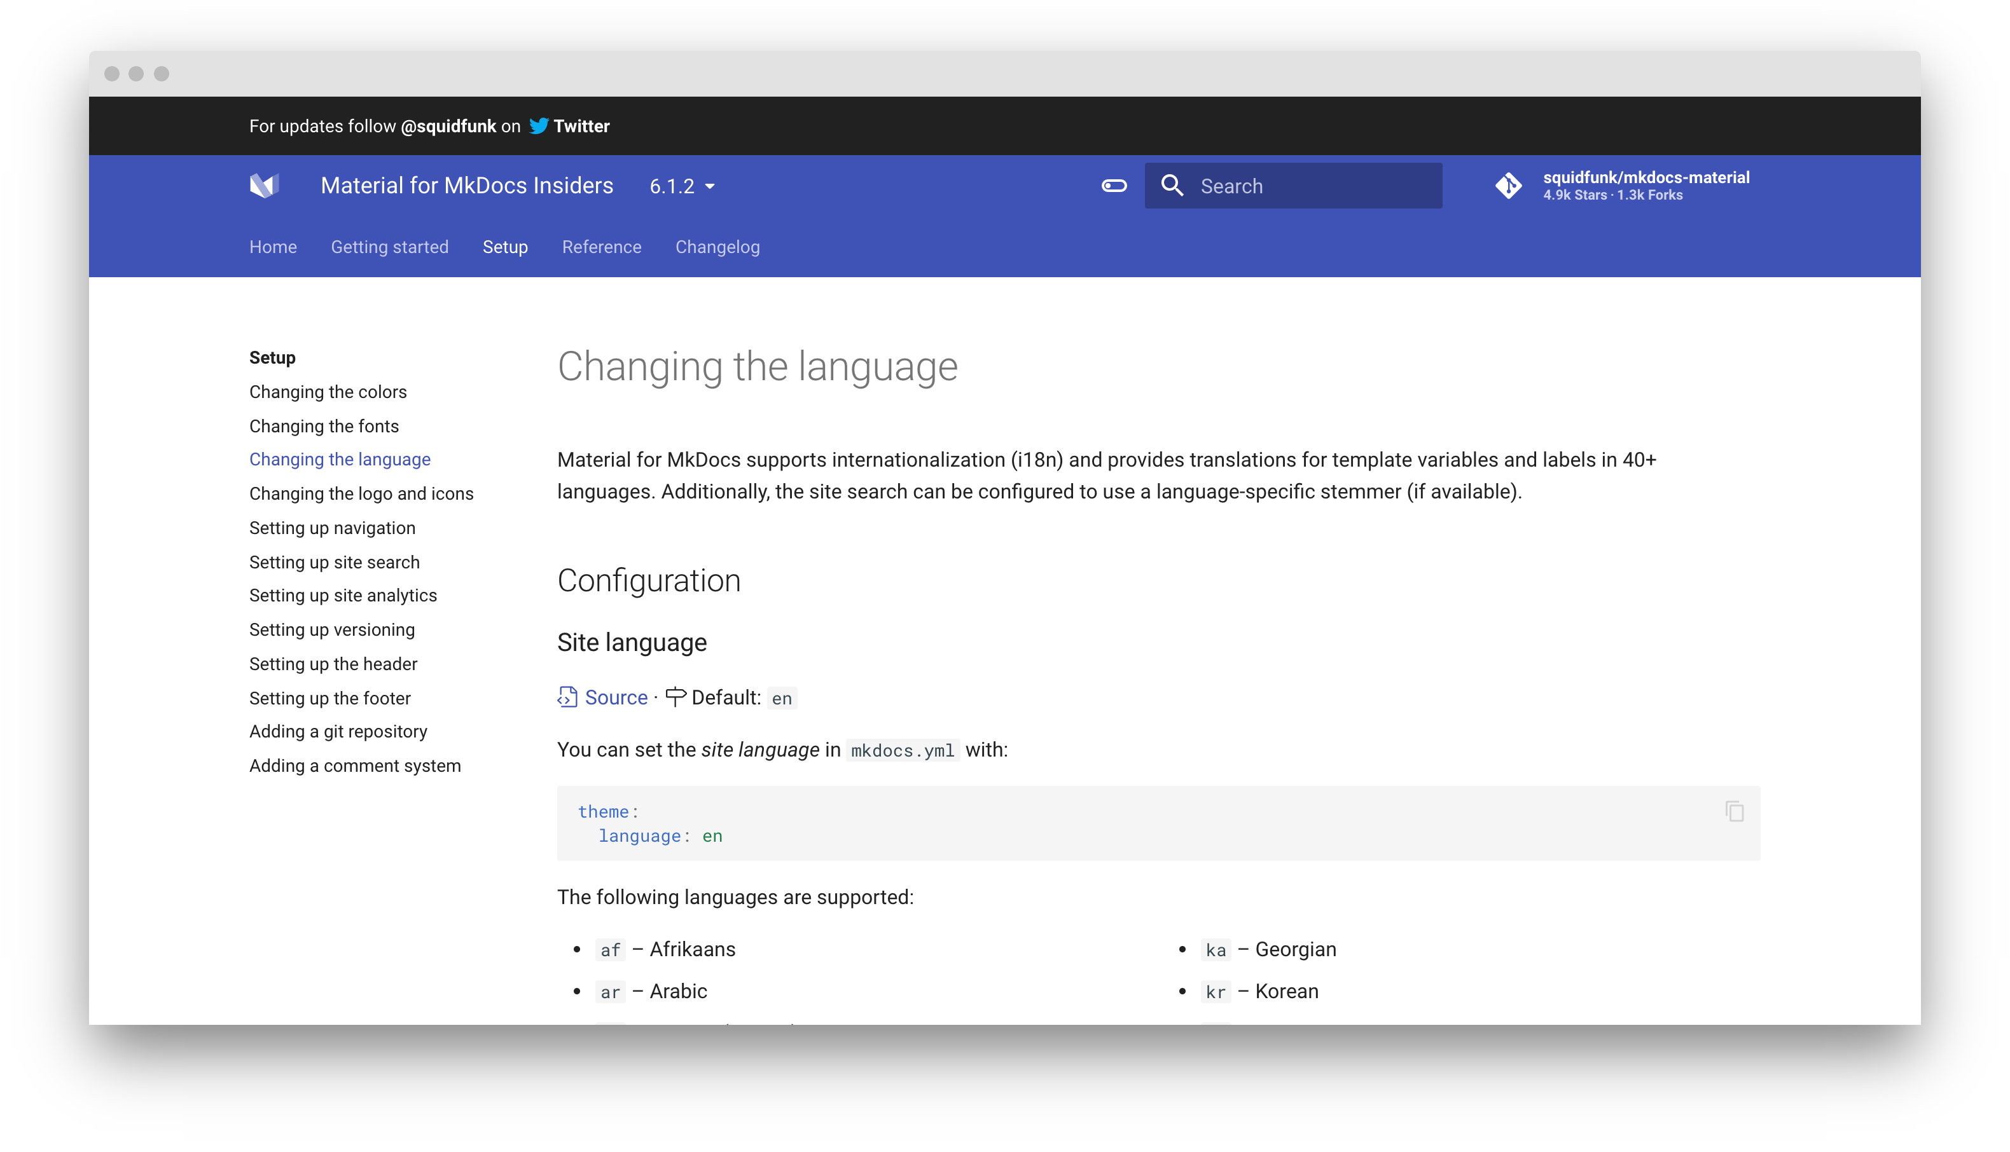The image size is (2010, 1152).
Task: Open the Source link
Action: coord(616,697)
